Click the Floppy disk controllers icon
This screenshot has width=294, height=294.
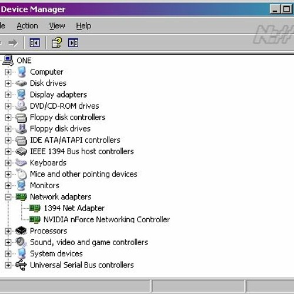pos(21,118)
